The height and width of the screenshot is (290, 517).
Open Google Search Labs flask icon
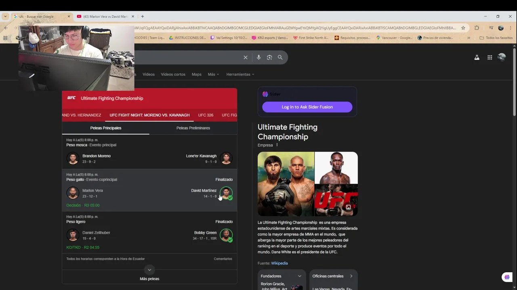(x=477, y=58)
